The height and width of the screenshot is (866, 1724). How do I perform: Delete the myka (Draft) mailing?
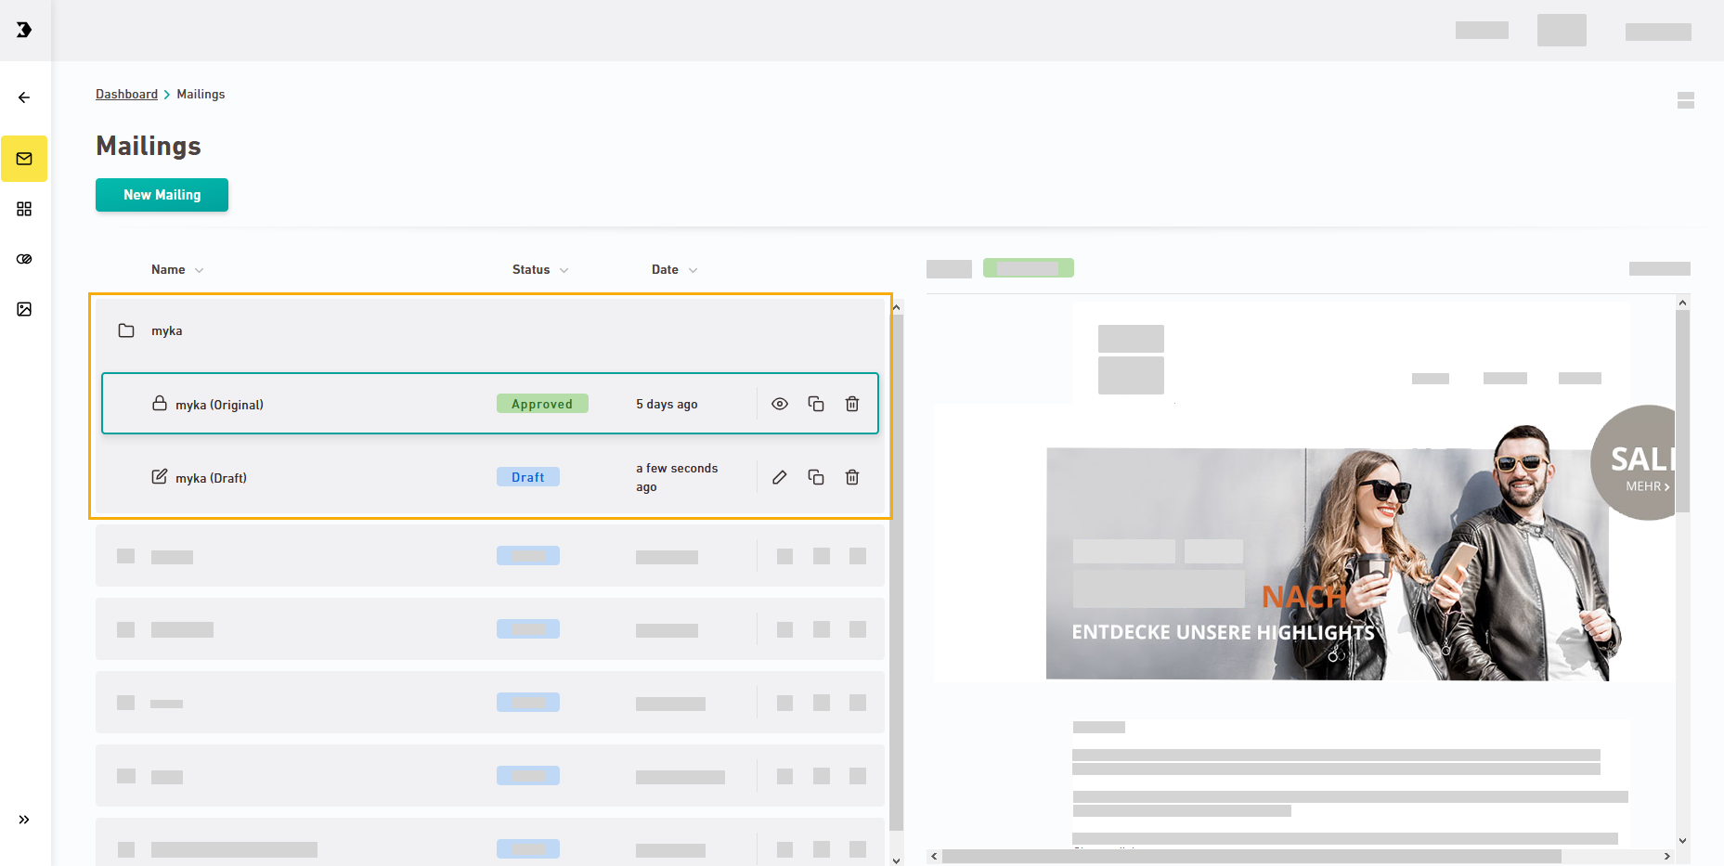[852, 477]
